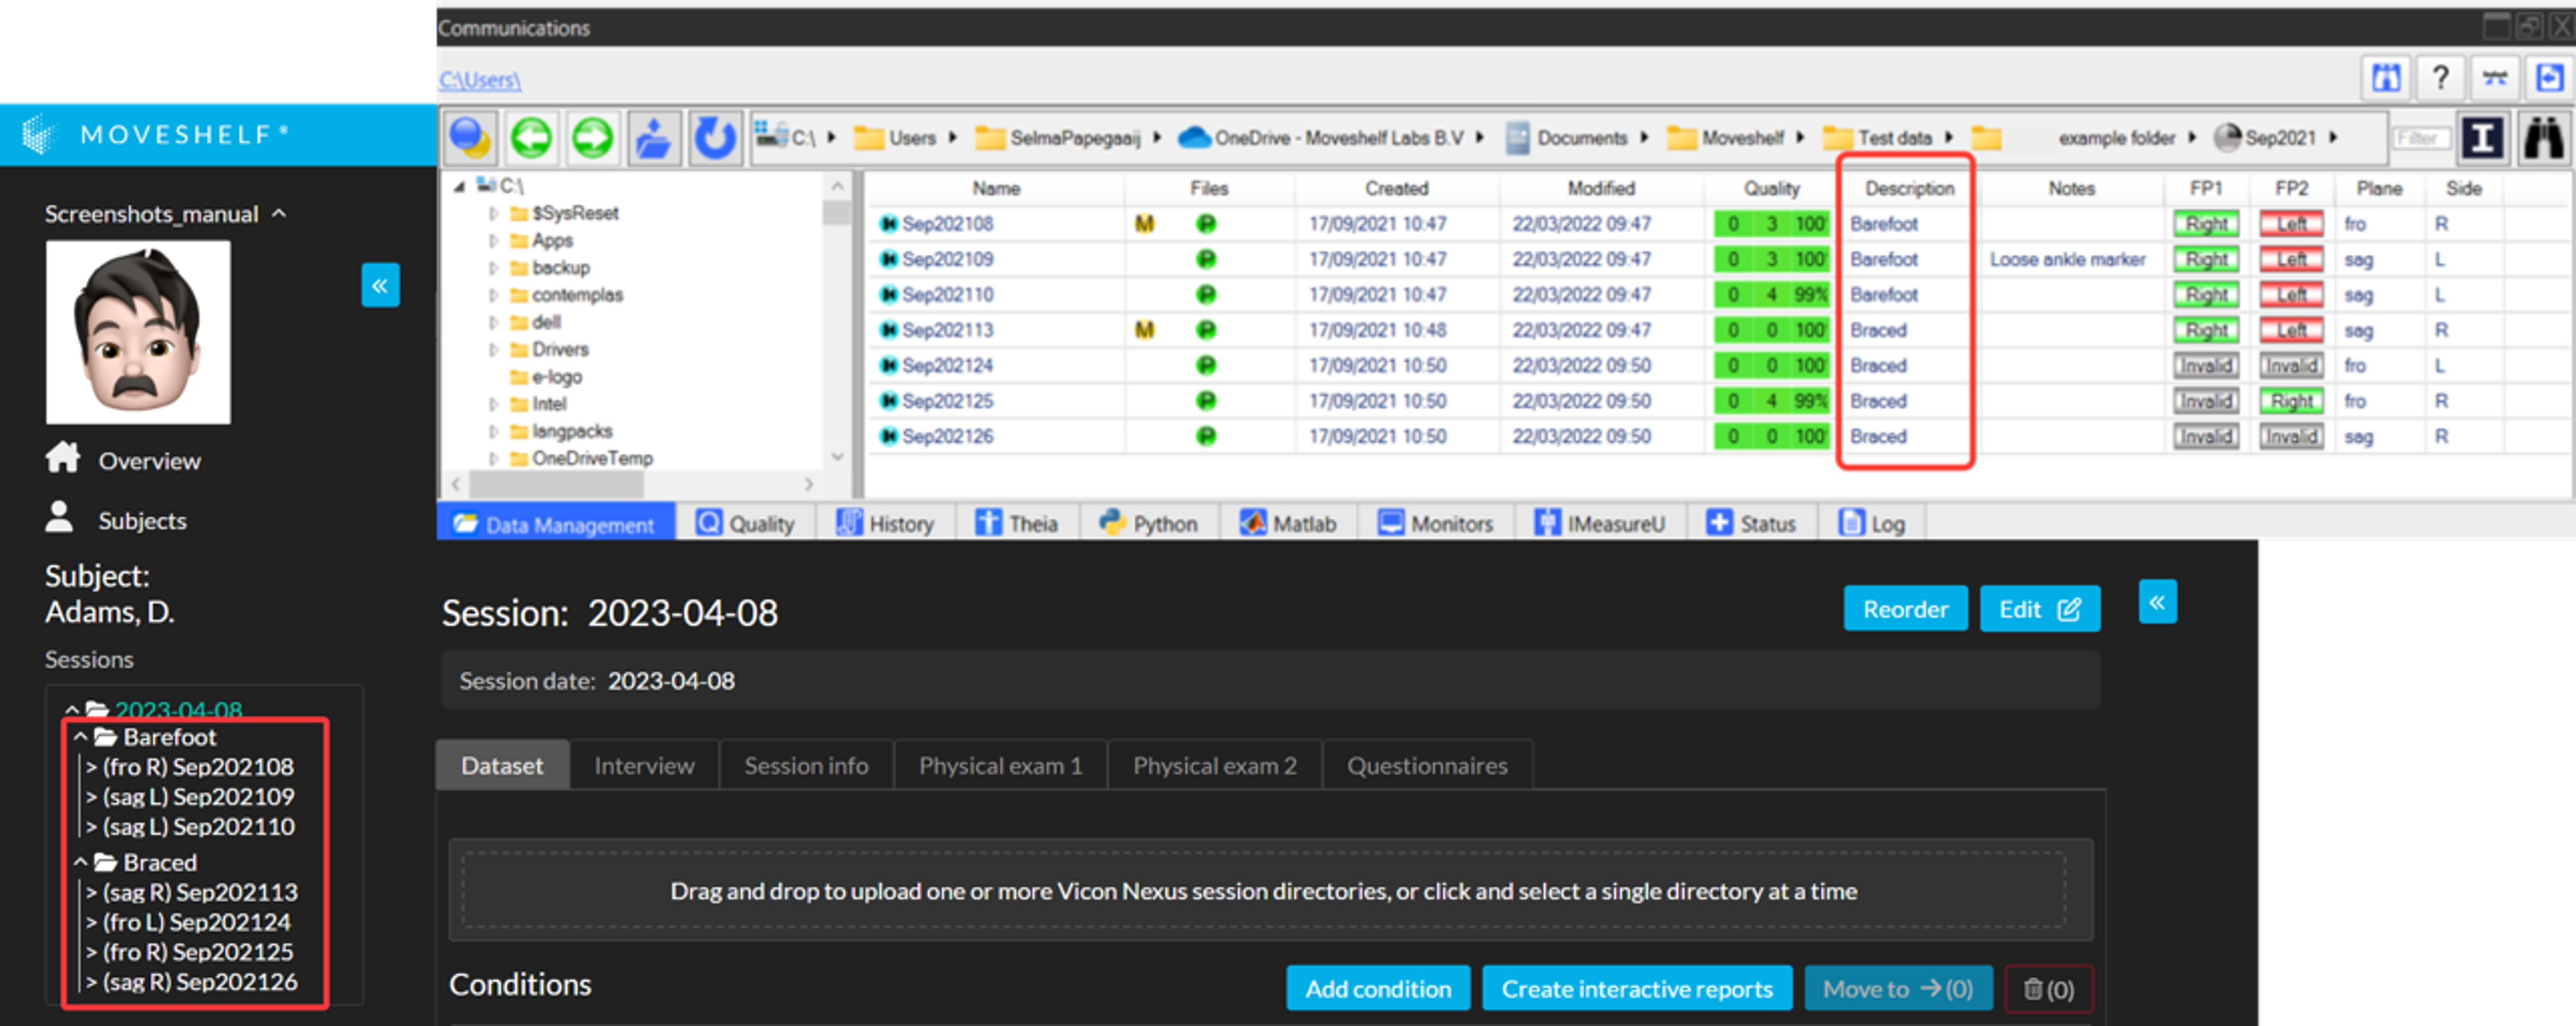Open the Quality tab
The image size is (2576, 1026).
[x=746, y=523]
